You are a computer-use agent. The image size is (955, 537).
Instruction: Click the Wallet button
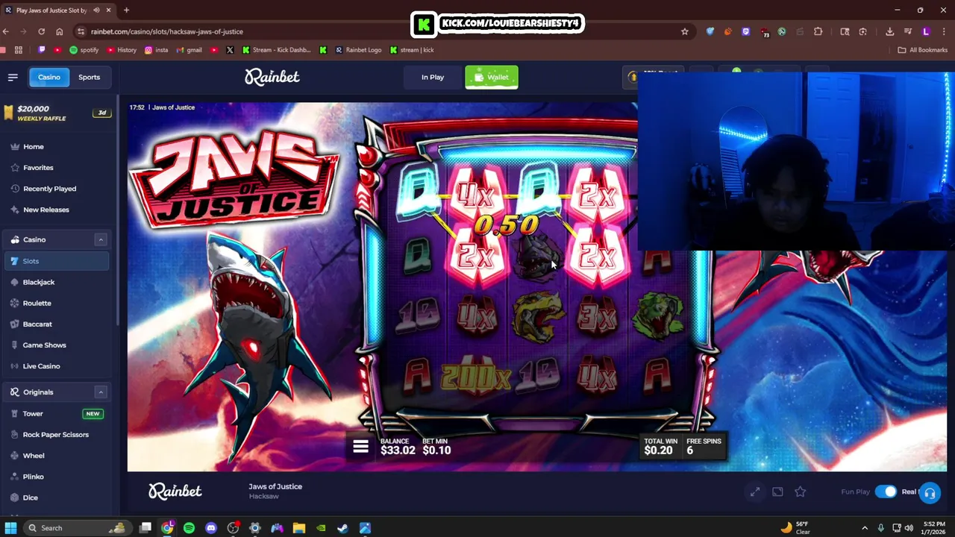[491, 77]
